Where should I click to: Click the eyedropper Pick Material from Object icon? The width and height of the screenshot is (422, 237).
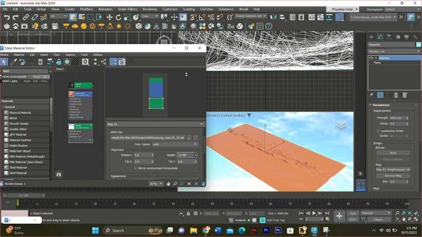[13, 62]
